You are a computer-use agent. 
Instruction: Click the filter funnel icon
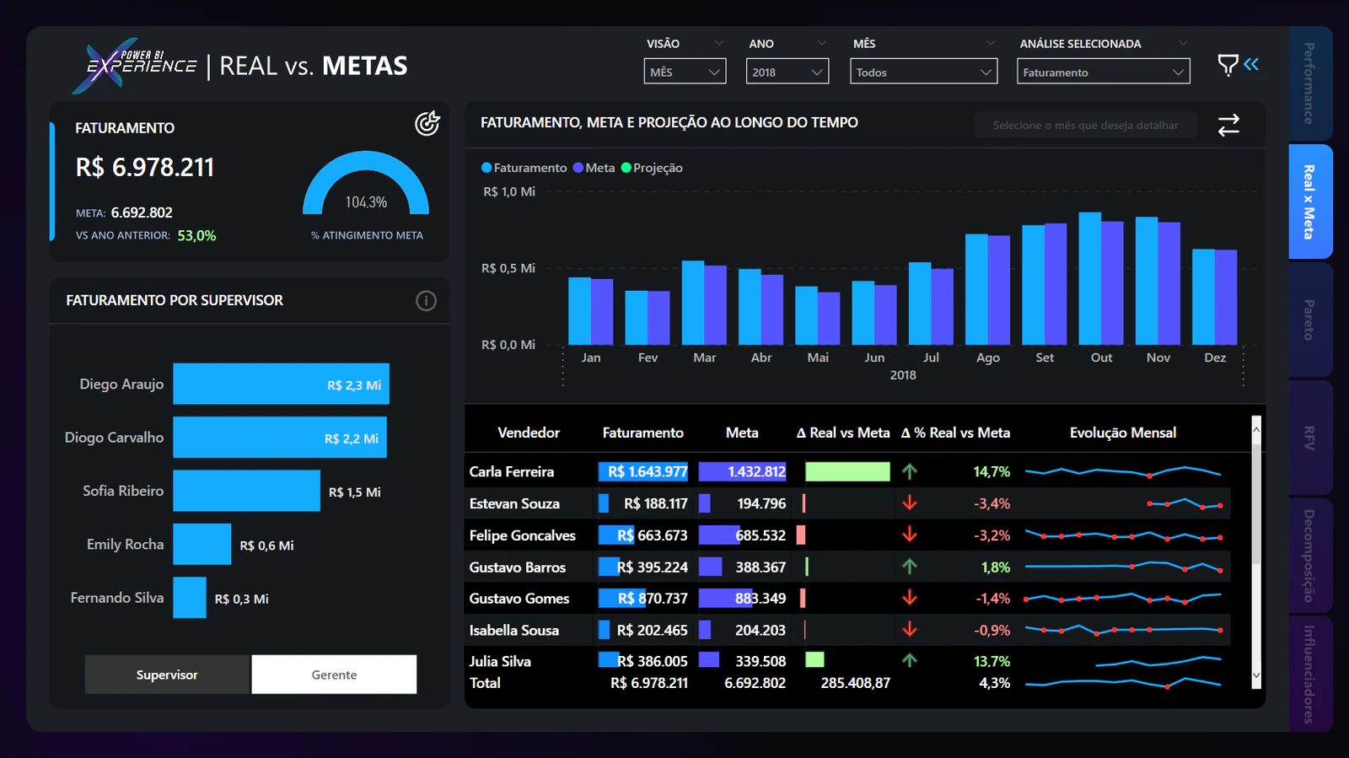(1228, 65)
